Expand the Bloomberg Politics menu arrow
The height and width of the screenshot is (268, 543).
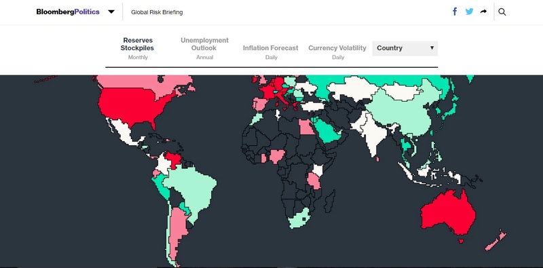coord(111,12)
